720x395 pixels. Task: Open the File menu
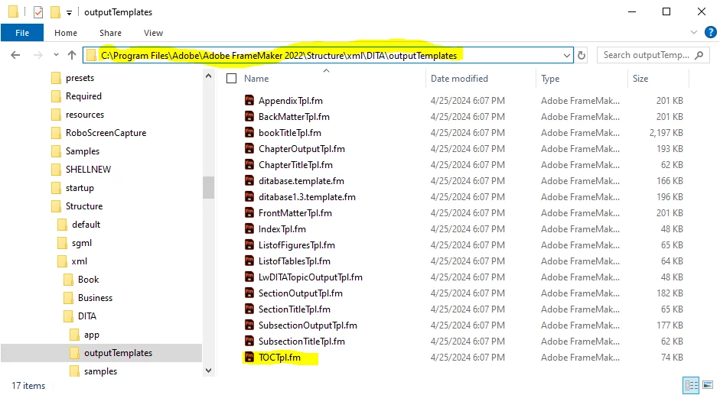click(22, 33)
